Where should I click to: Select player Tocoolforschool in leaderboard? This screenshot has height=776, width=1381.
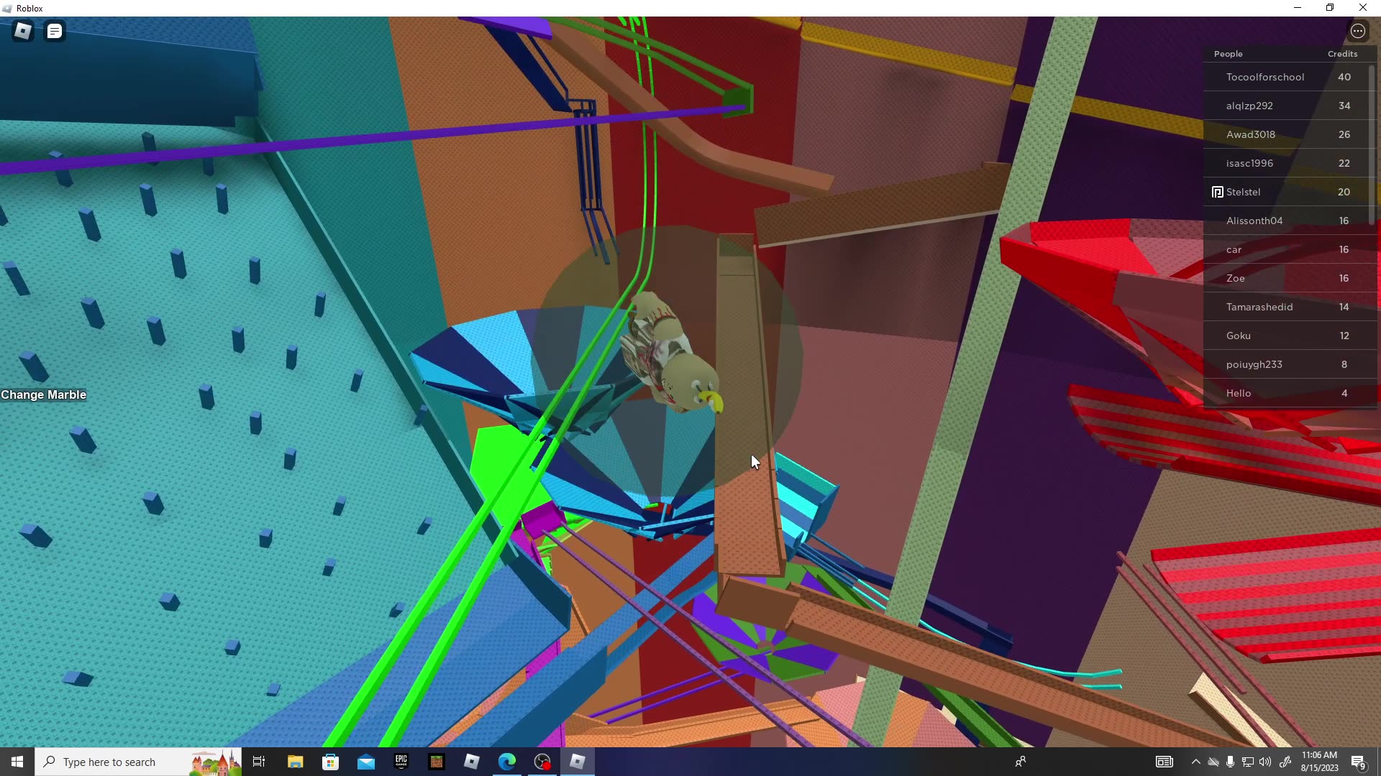pyautogui.click(x=1264, y=77)
